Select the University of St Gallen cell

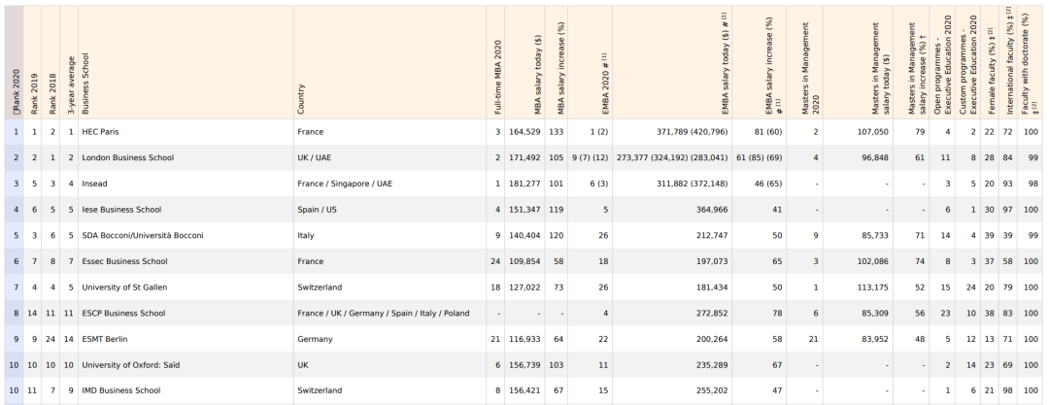(186, 287)
